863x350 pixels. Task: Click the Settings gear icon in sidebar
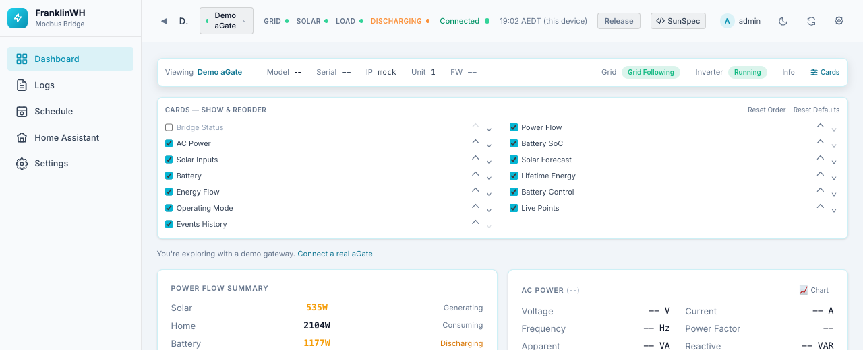[22, 163]
